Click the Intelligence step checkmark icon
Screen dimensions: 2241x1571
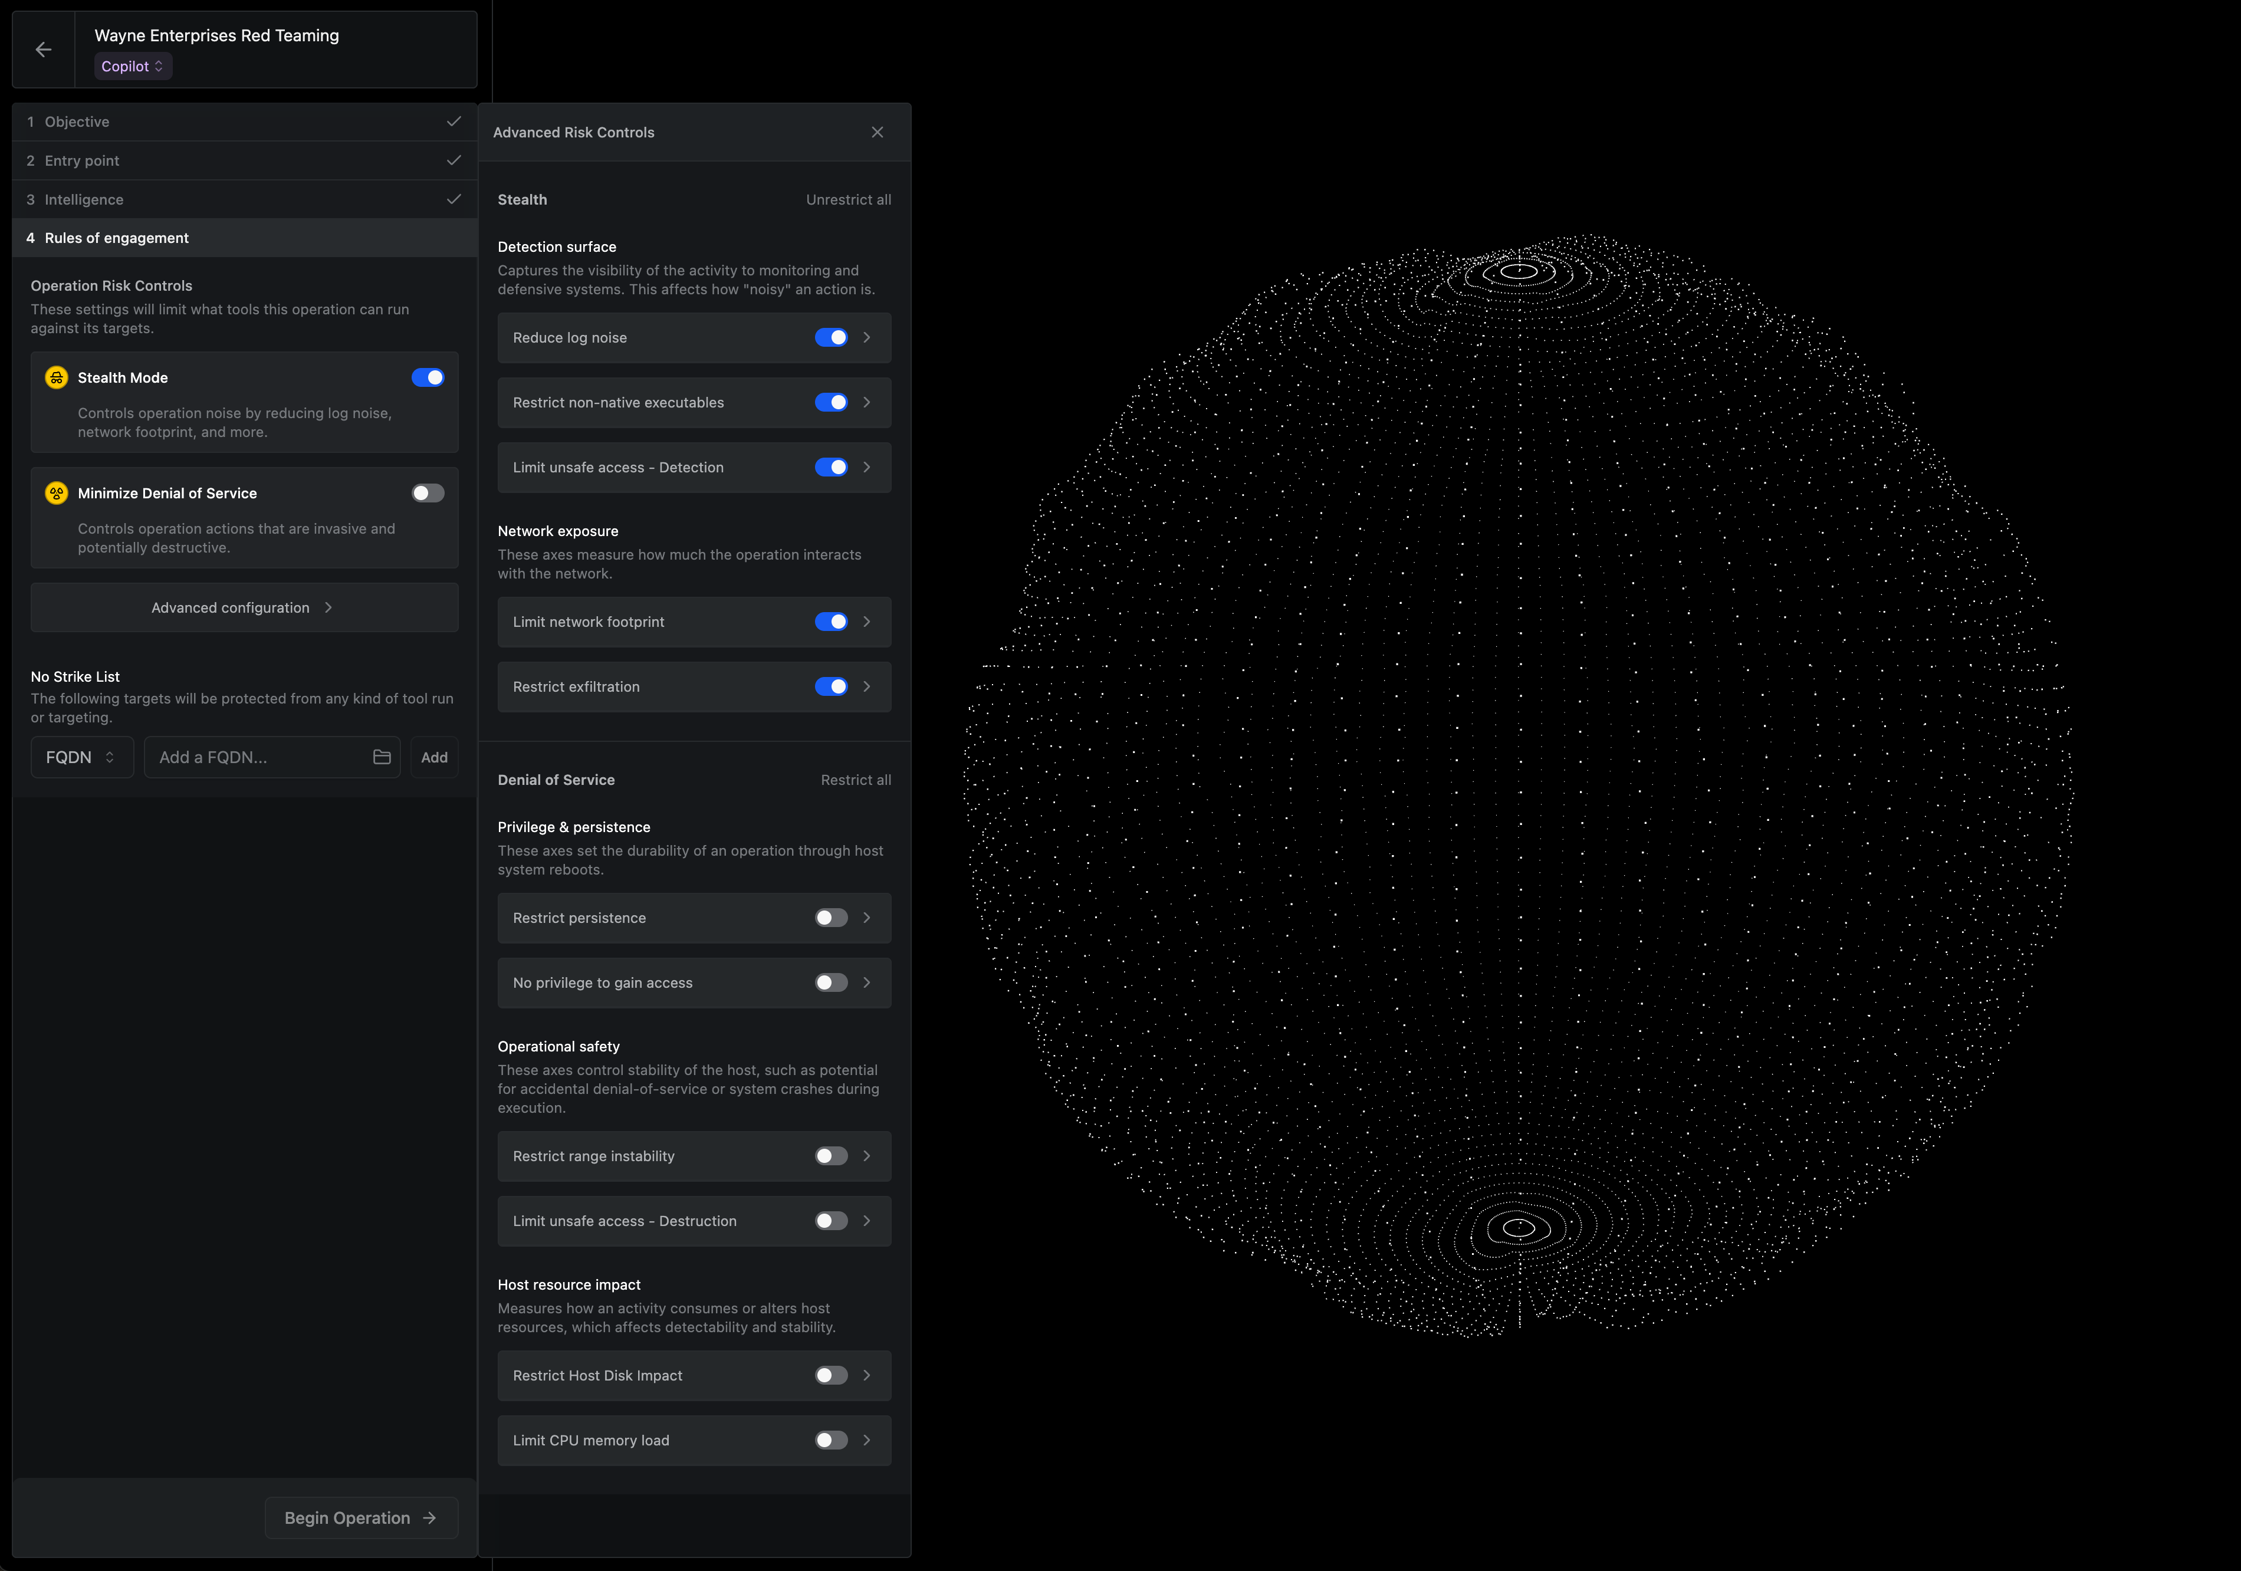454,199
